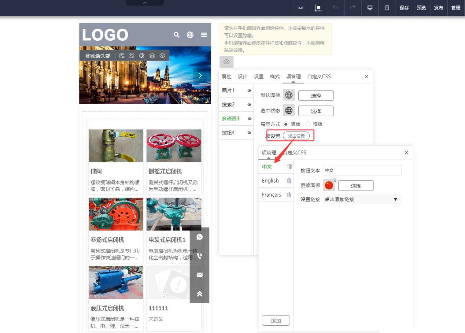465x333 pixels.
Task: Click the 添加 button
Action: [276, 321]
